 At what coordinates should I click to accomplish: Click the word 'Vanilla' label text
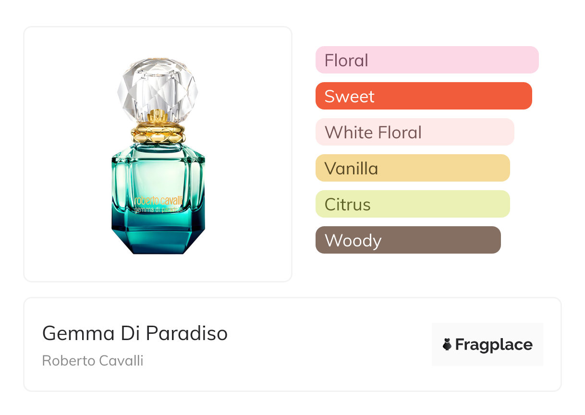click(351, 169)
